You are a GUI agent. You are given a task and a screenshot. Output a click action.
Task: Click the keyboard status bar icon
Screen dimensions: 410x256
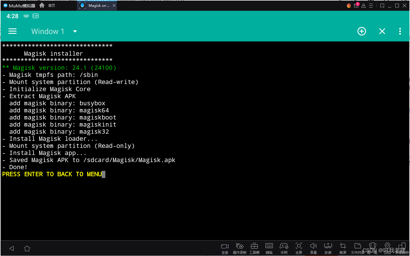pos(26,16)
